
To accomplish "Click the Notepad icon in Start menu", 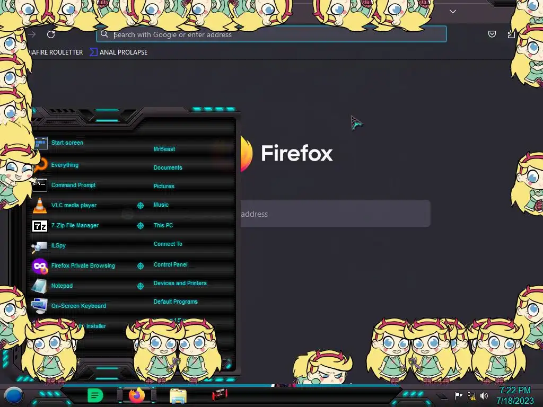I will tap(39, 286).
